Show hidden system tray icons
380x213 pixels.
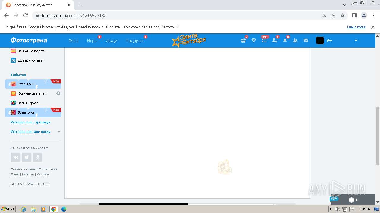point(331,209)
